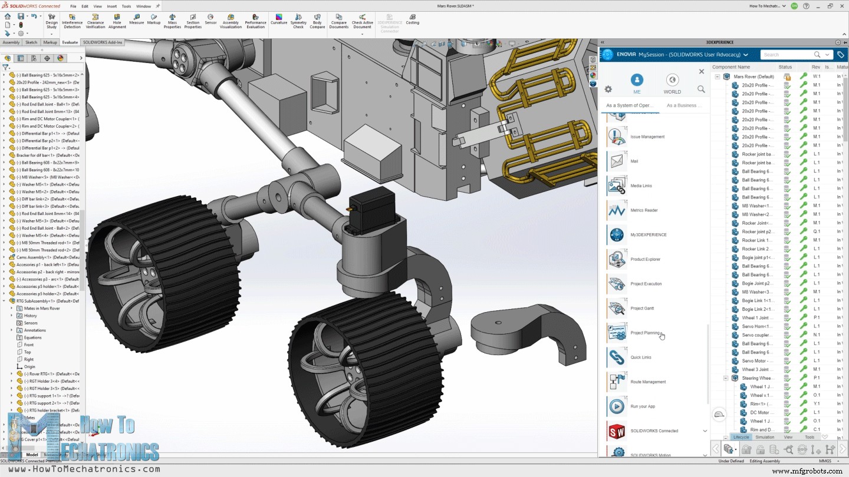Launch the Project Gantt app
849x477 pixels.
[641, 308]
